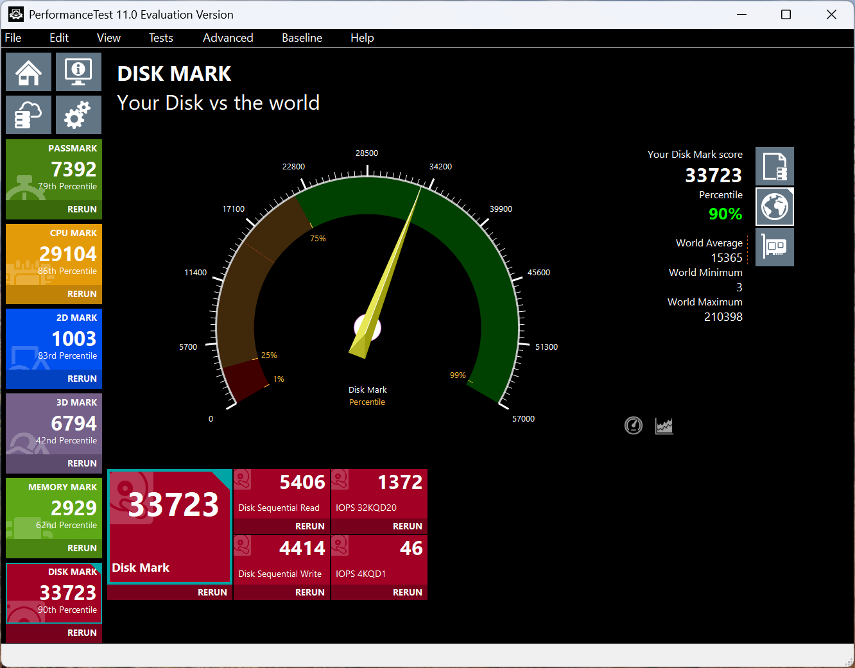
Task: Select the IOPS 32KQD20 1372 tile
Action: (379, 494)
